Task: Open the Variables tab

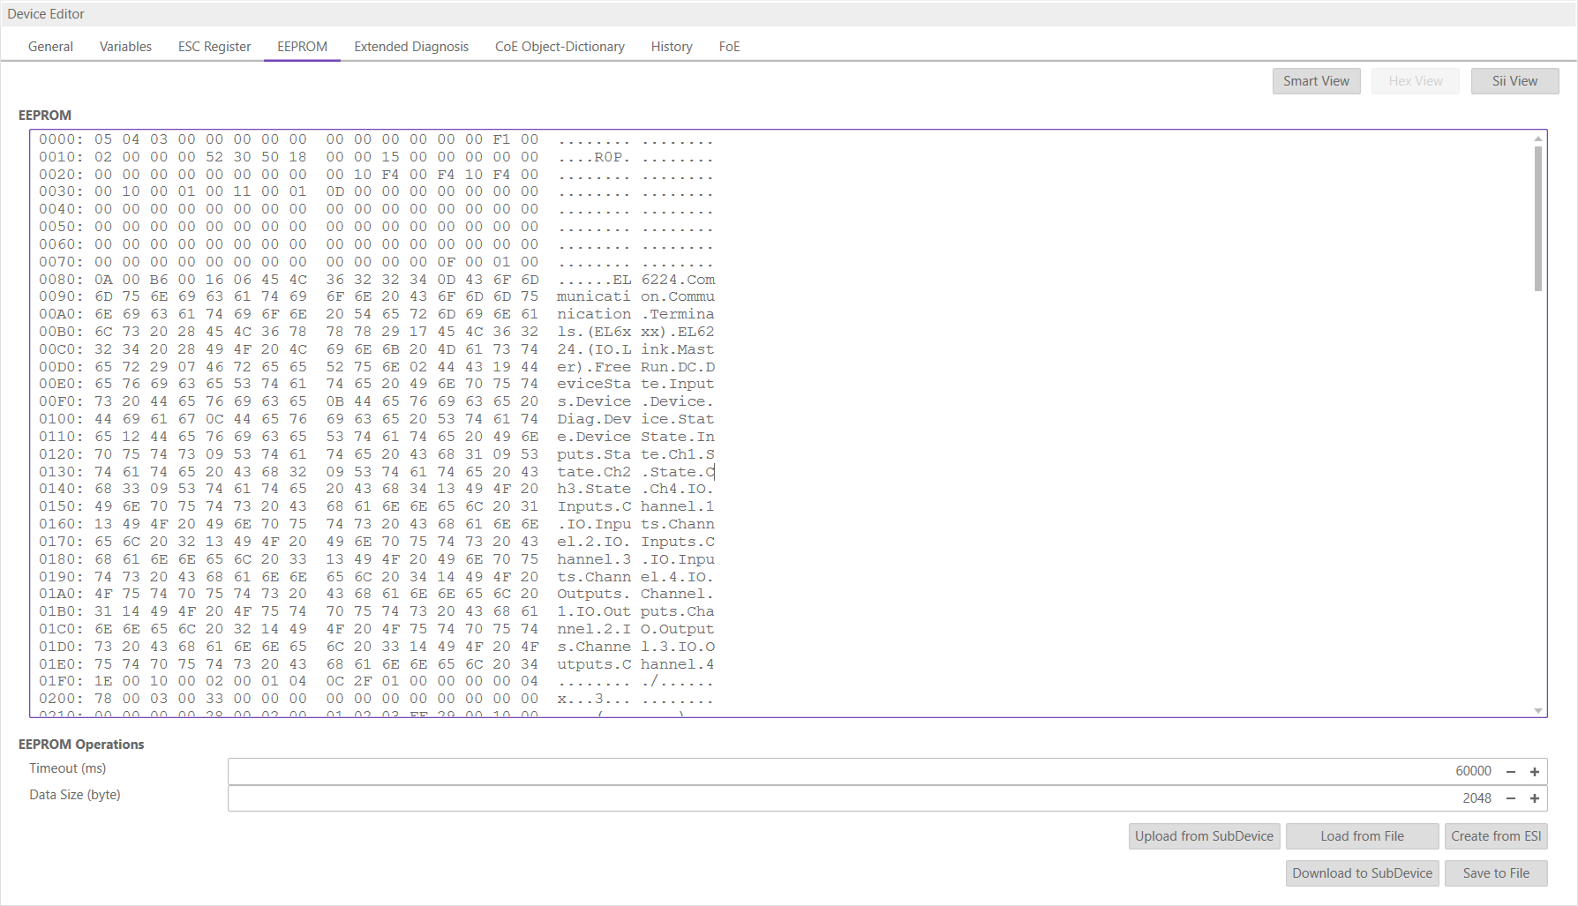Action: pos(125,46)
